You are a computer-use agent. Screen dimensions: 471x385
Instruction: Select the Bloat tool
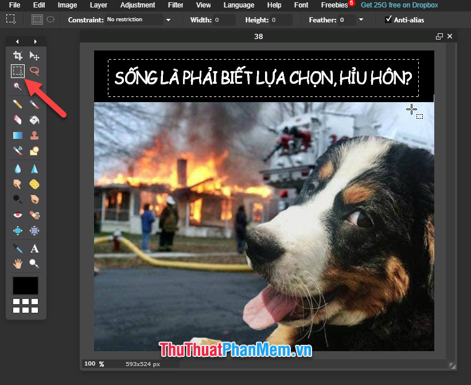[18, 230]
